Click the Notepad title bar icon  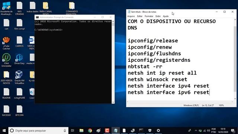pyautogui.click(x=129, y=12)
